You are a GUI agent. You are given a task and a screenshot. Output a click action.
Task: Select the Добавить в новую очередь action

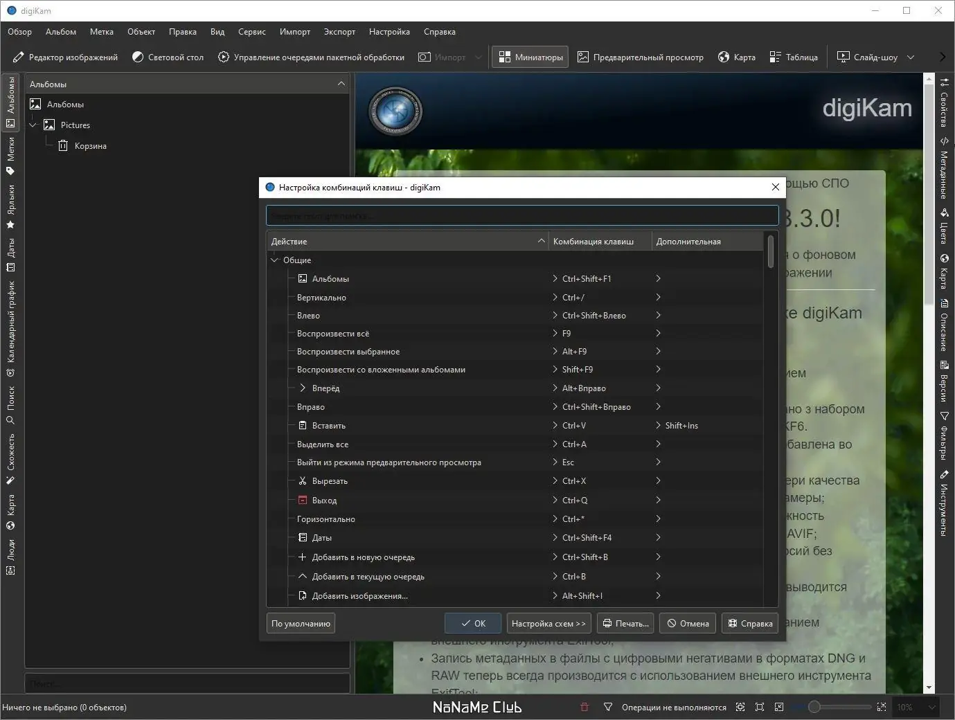point(364,557)
